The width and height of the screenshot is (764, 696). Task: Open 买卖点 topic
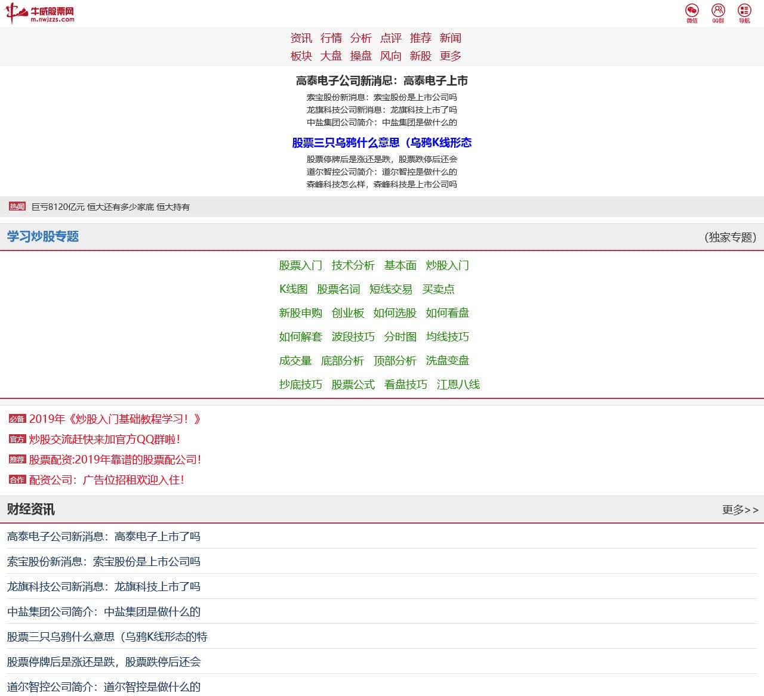438,289
